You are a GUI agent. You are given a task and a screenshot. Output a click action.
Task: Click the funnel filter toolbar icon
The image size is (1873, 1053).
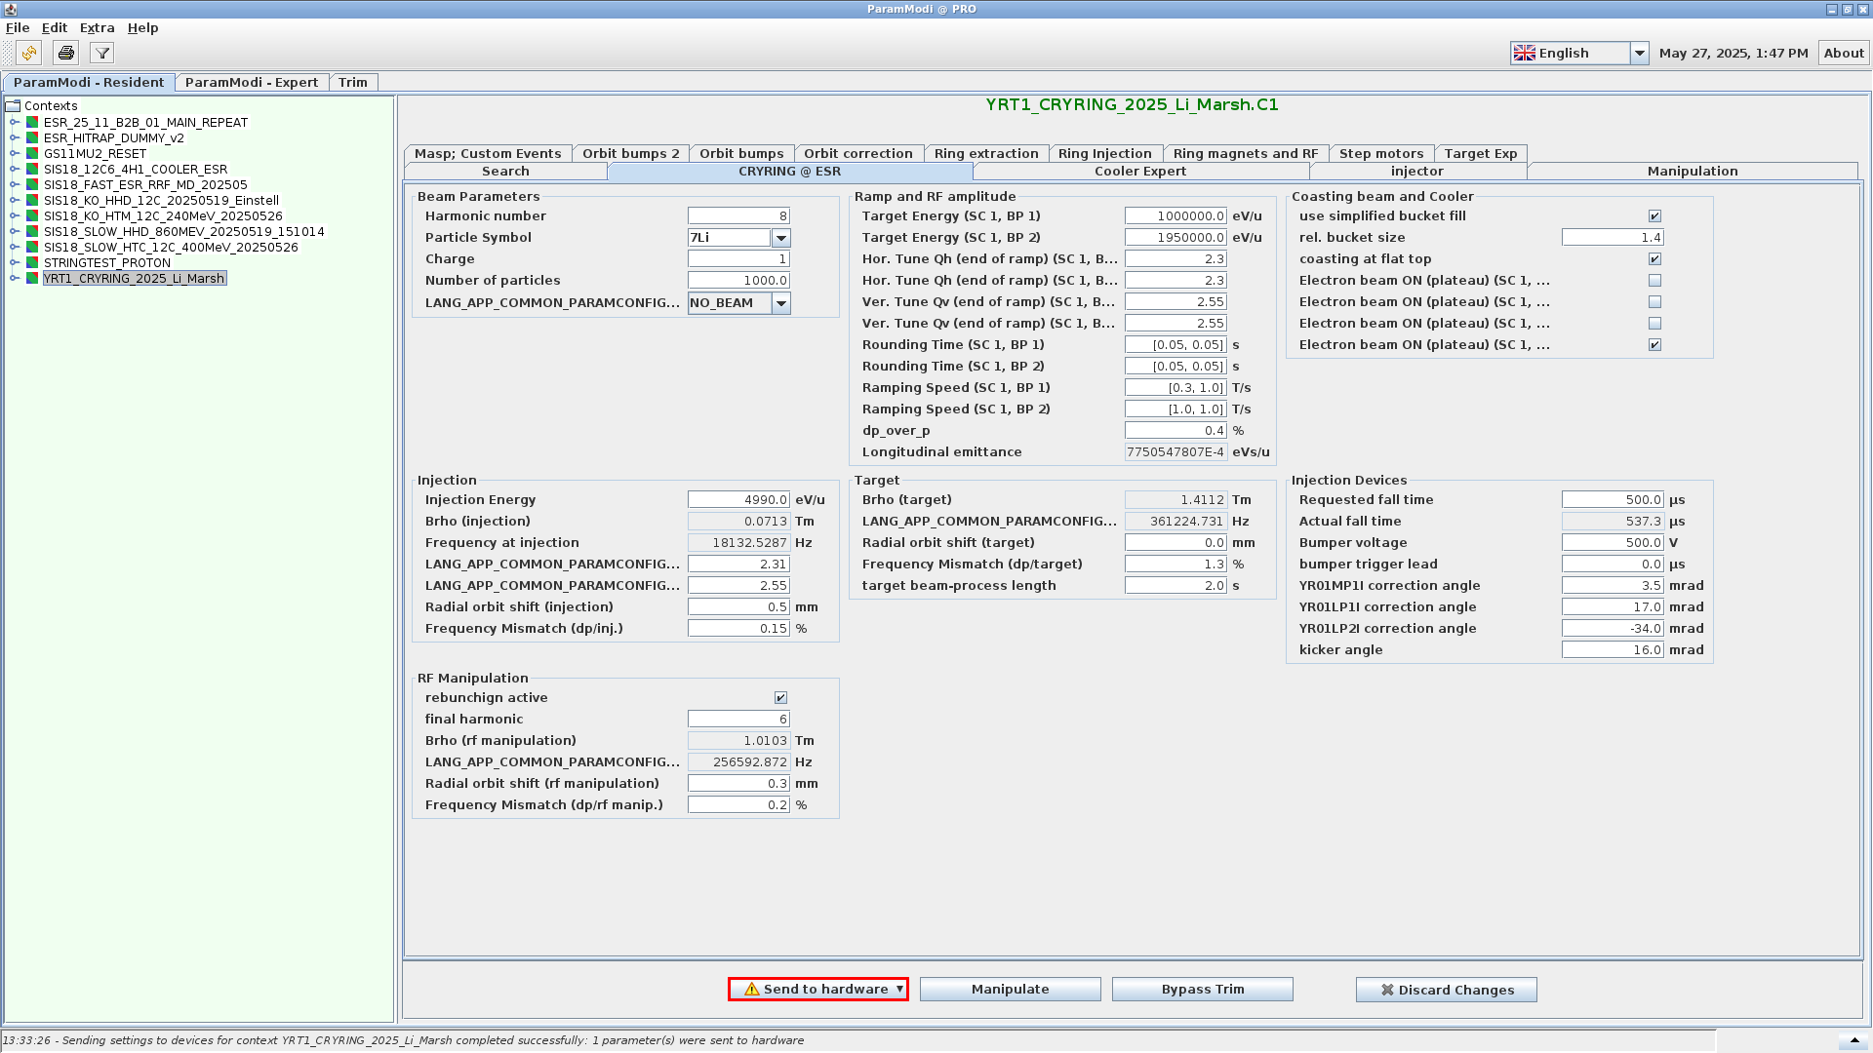(101, 53)
